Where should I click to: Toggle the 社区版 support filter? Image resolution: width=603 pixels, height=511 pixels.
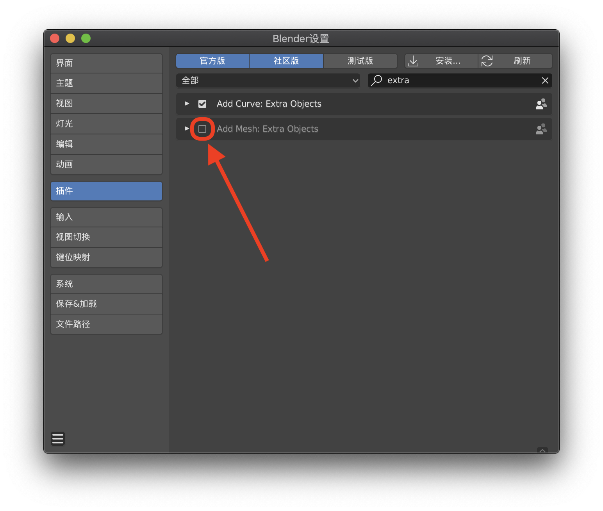point(286,61)
